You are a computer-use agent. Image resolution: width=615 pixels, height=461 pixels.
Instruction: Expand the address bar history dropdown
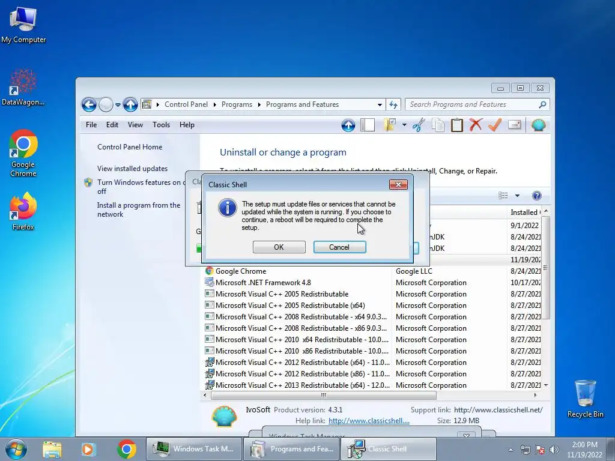380,104
